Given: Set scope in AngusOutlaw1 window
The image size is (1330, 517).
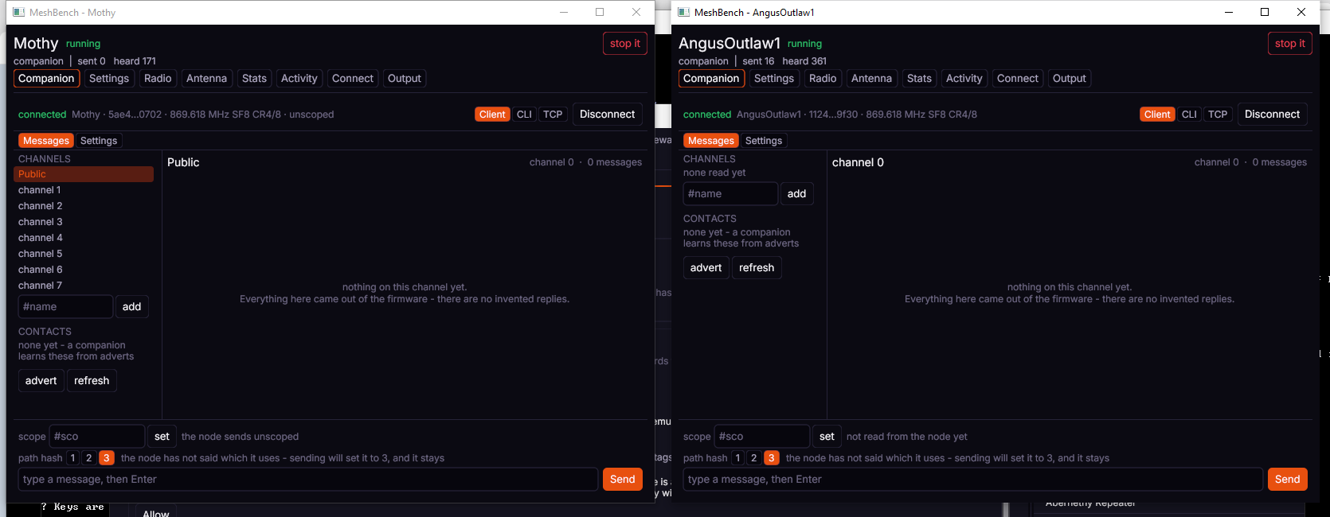Looking at the screenshot, I should tap(827, 437).
